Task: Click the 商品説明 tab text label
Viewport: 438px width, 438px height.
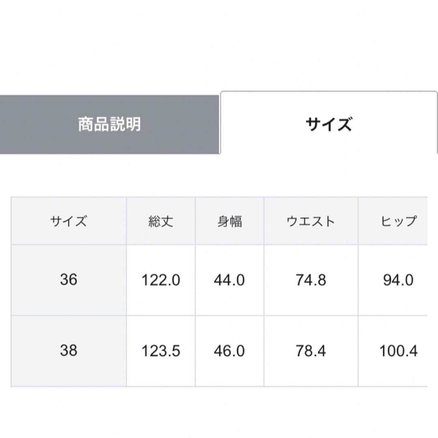Action: pyautogui.click(x=109, y=125)
